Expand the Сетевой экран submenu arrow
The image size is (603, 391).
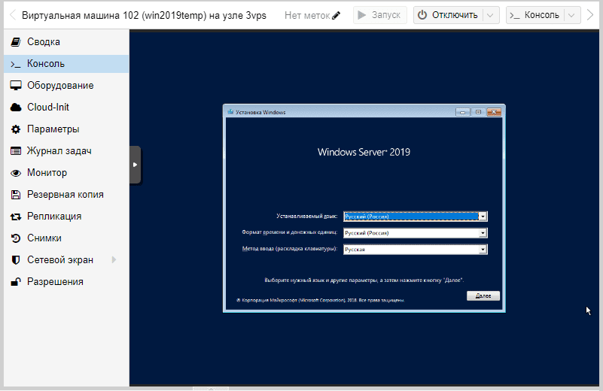click(x=114, y=260)
